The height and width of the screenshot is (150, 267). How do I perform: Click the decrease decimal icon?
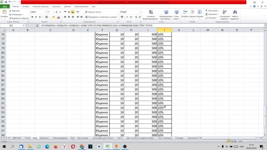(140, 17)
